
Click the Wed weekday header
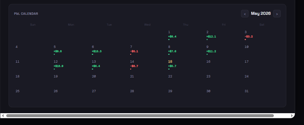pyautogui.click(x=147, y=25)
